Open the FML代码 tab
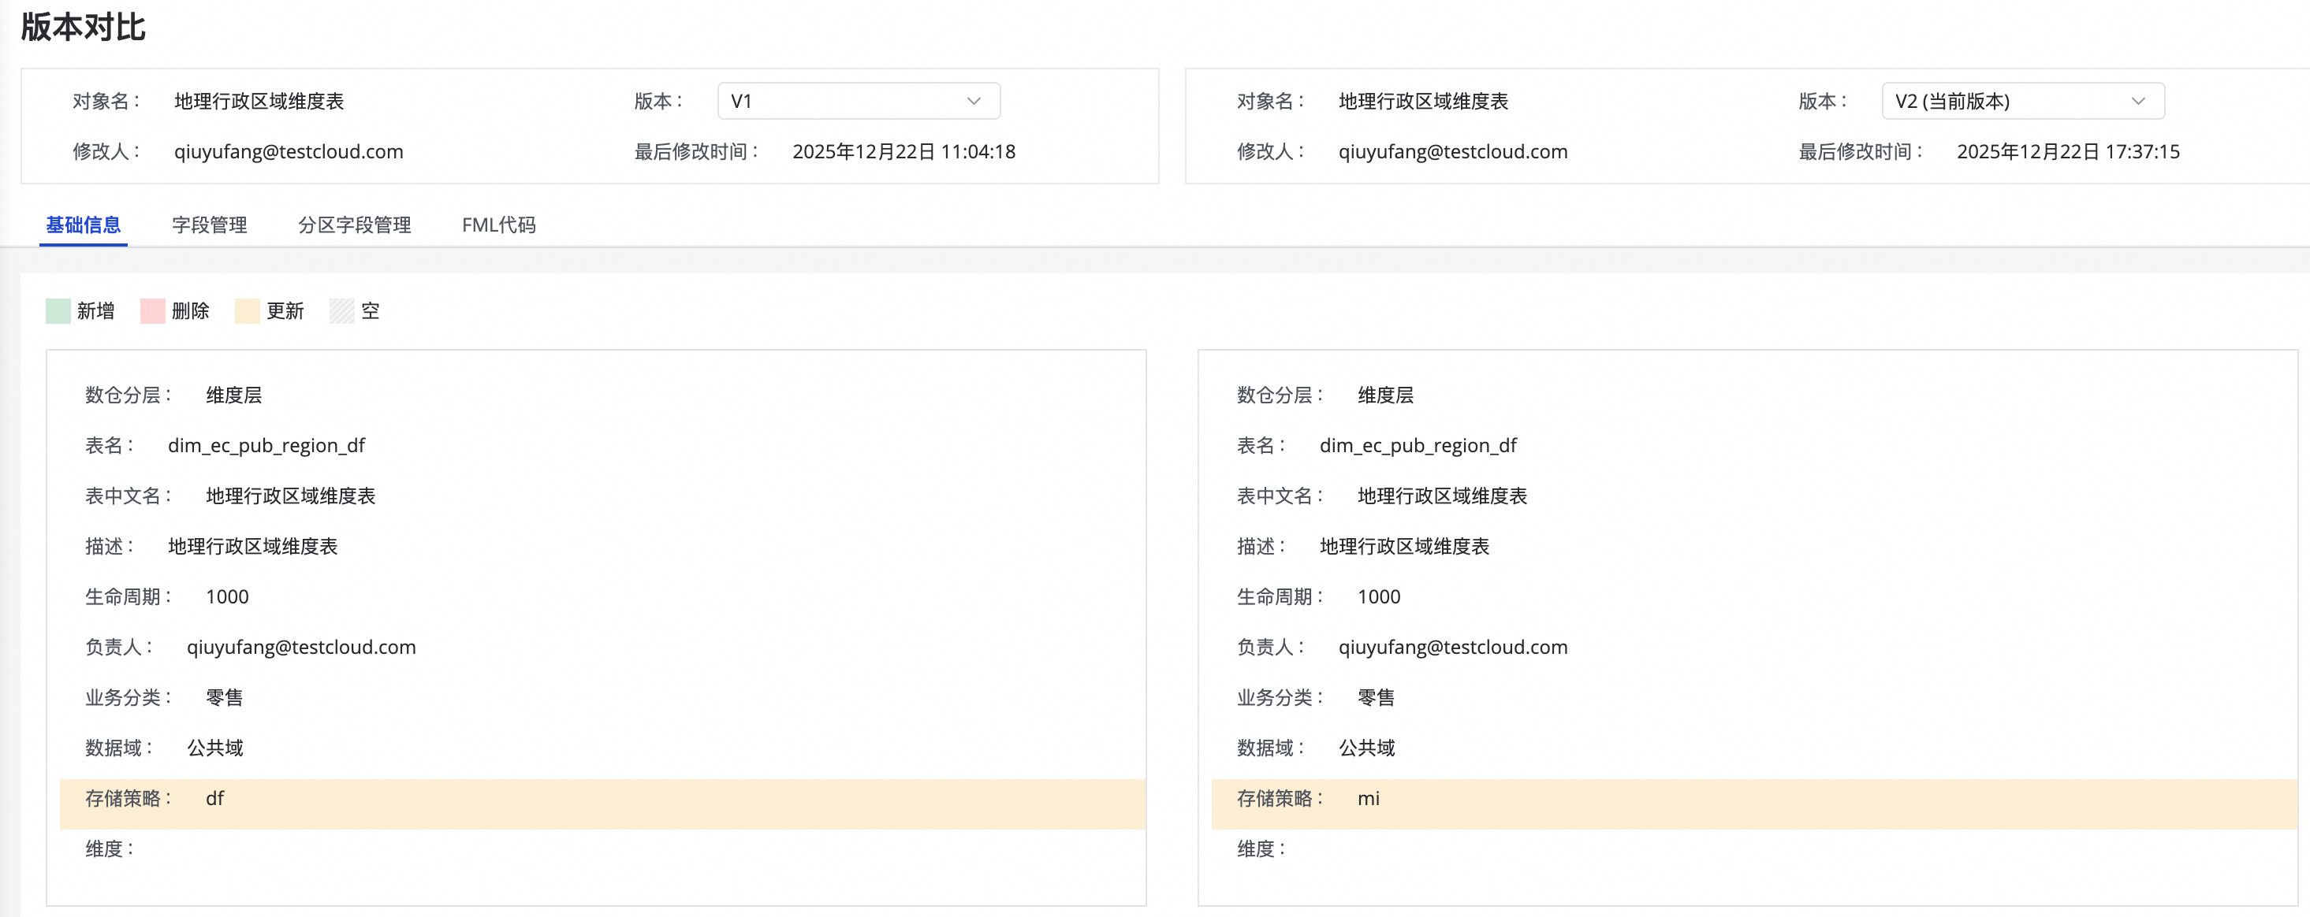2310x917 pixels. (x=498, y=225)
